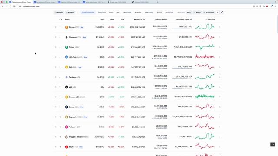Open the three-dot menu for Bitcoin
Viewport: 278px width, 156px height.
pyautogui.click(x=220, y=27)
